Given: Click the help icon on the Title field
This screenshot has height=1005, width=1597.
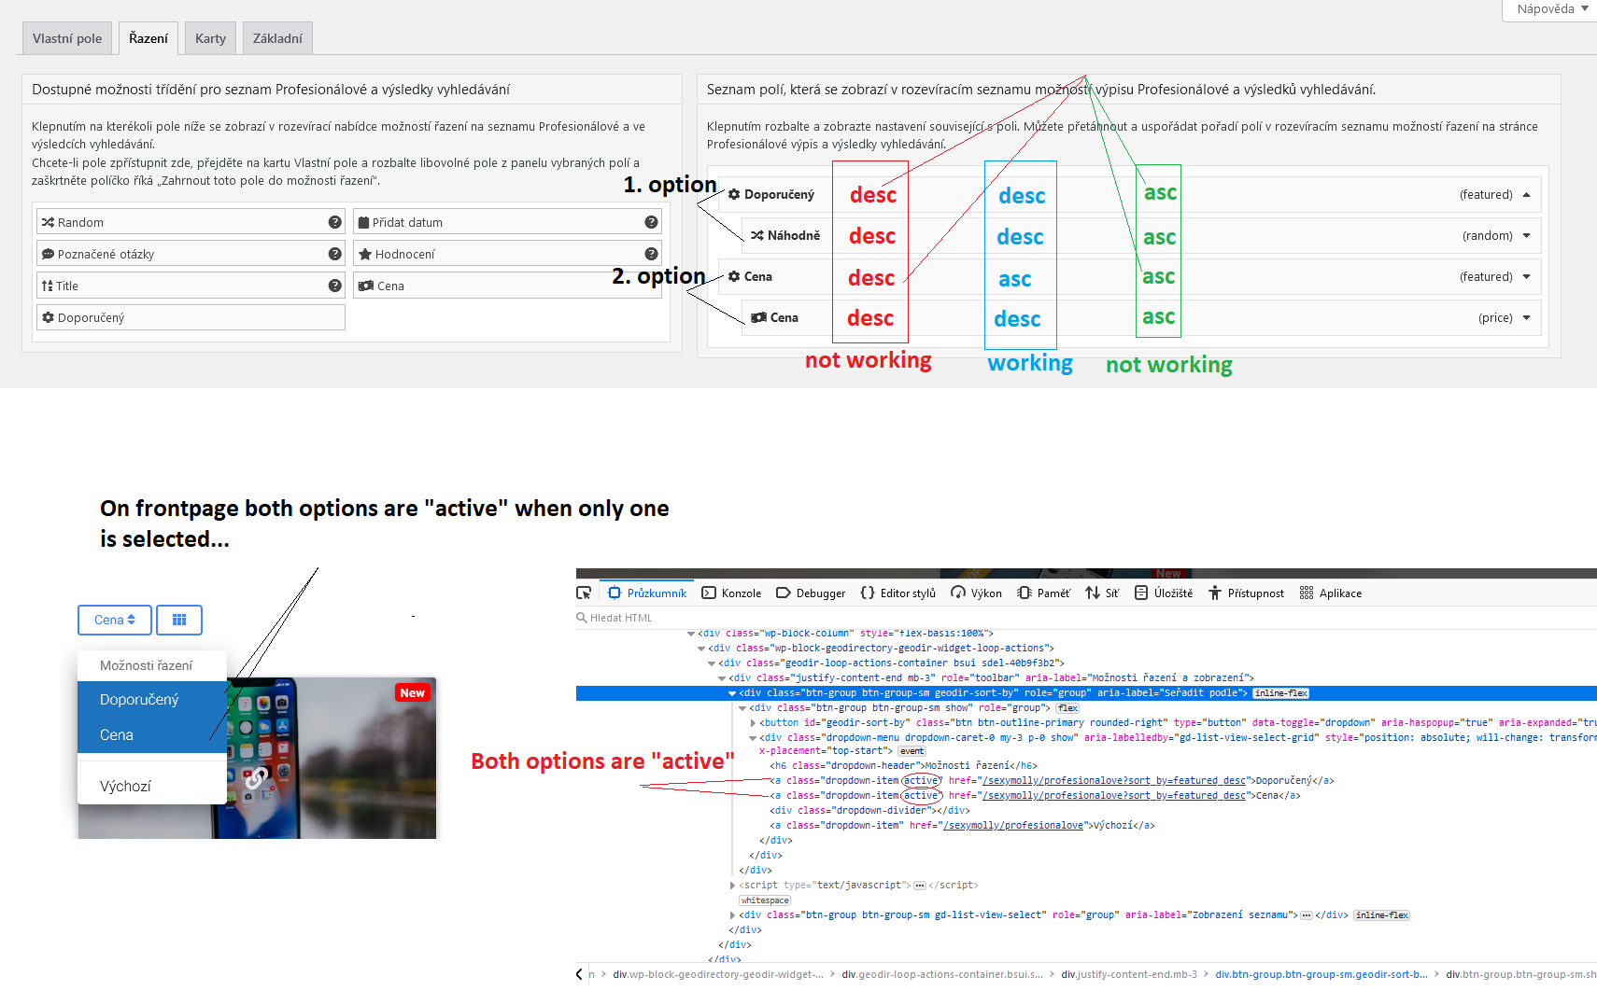Looking at the screenshot, I should [x=334, y=286].
